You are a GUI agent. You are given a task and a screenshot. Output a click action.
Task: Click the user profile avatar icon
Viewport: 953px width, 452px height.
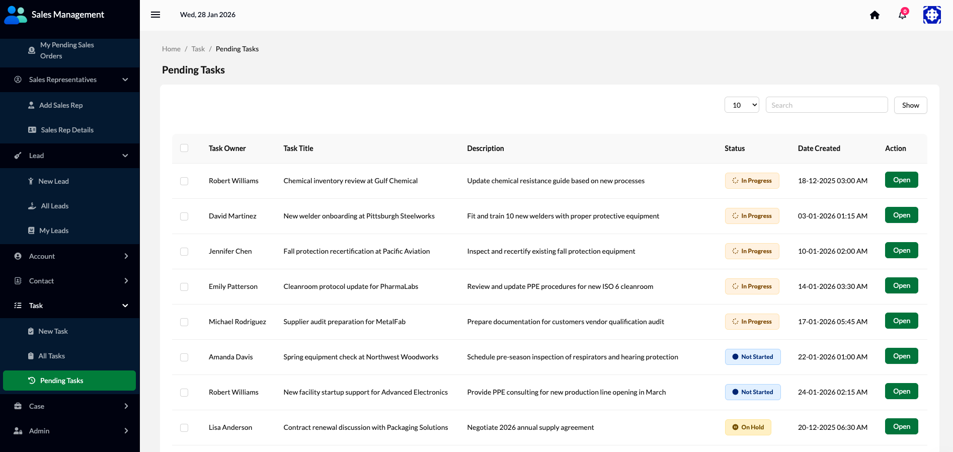pyautogui.click(x=931, y=15)
